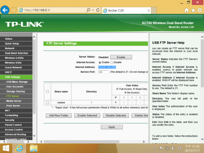Click sidebar scroll down arrow
The height and width of the screenshot is (153, 204).
(34, 136)
